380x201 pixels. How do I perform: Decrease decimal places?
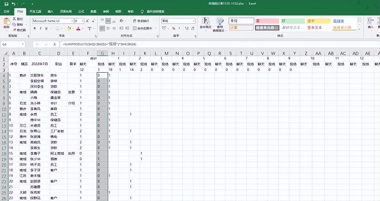tap(192, 28)
